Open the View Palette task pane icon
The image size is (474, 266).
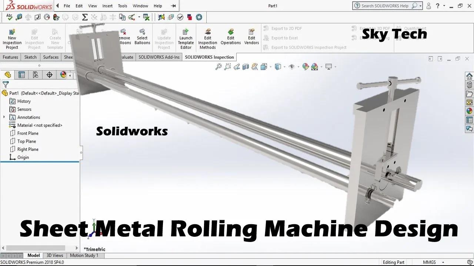469,102
